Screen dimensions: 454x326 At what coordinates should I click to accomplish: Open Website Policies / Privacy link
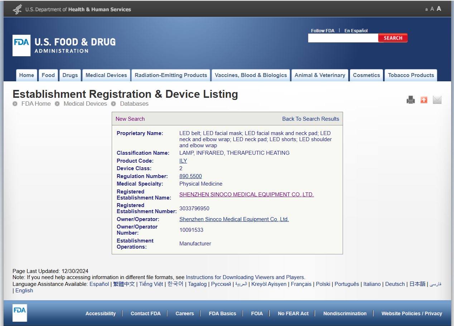point(412,313)
